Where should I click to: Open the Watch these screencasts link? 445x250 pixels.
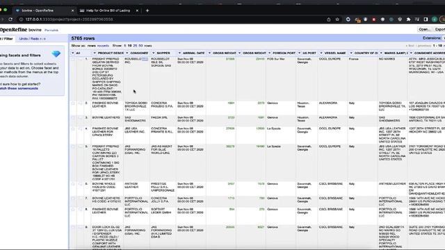pyautogui.click(x=19, y=88)
